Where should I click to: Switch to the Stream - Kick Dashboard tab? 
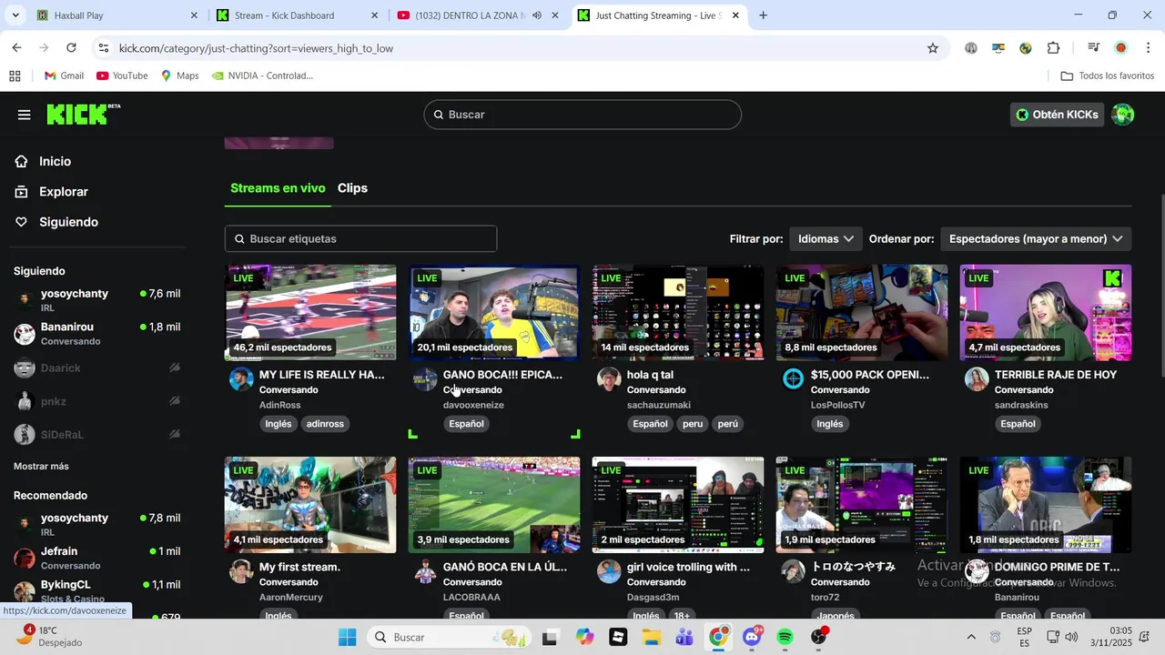coord(298,15)
